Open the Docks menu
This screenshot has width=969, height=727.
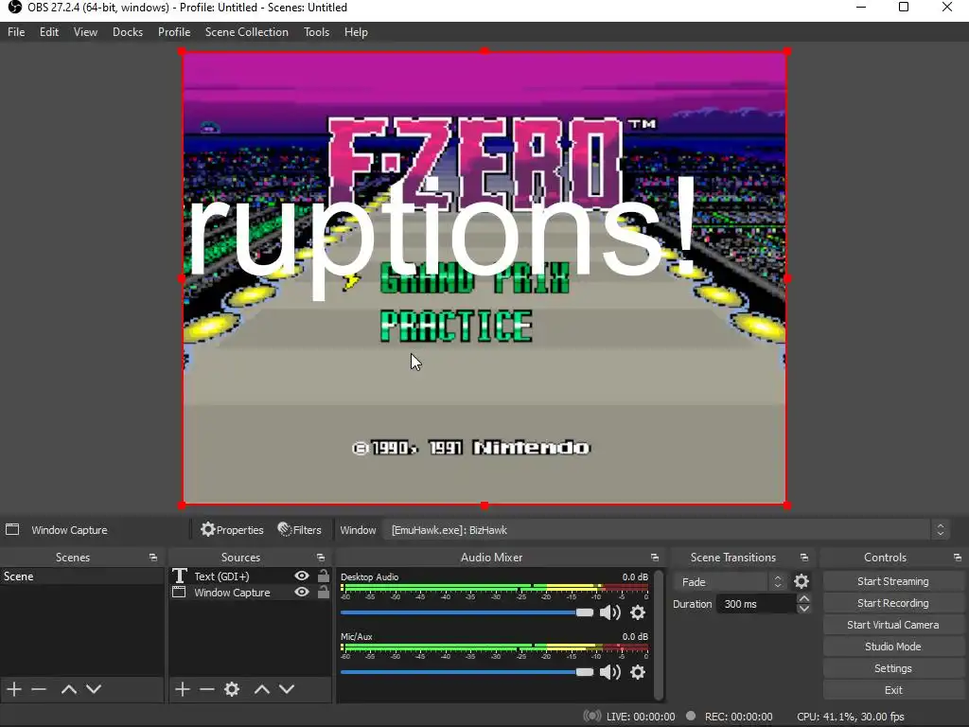click(128, 32)
